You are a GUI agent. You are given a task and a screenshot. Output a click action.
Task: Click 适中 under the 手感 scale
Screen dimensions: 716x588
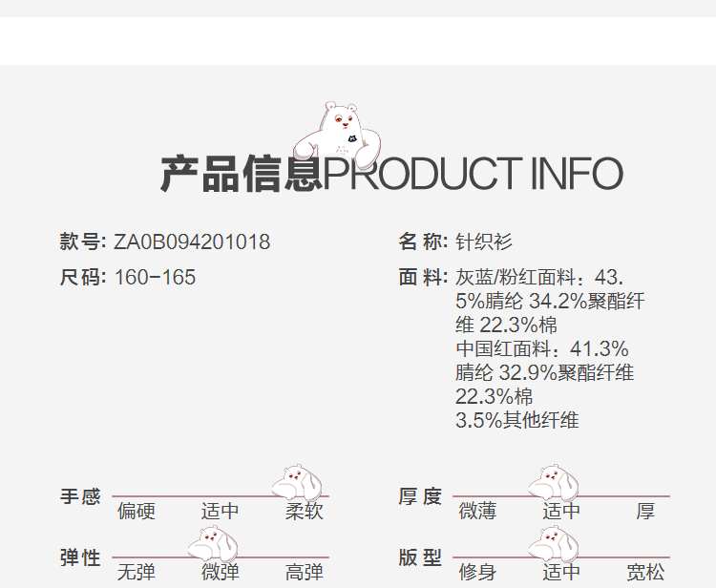pos(221,511)
